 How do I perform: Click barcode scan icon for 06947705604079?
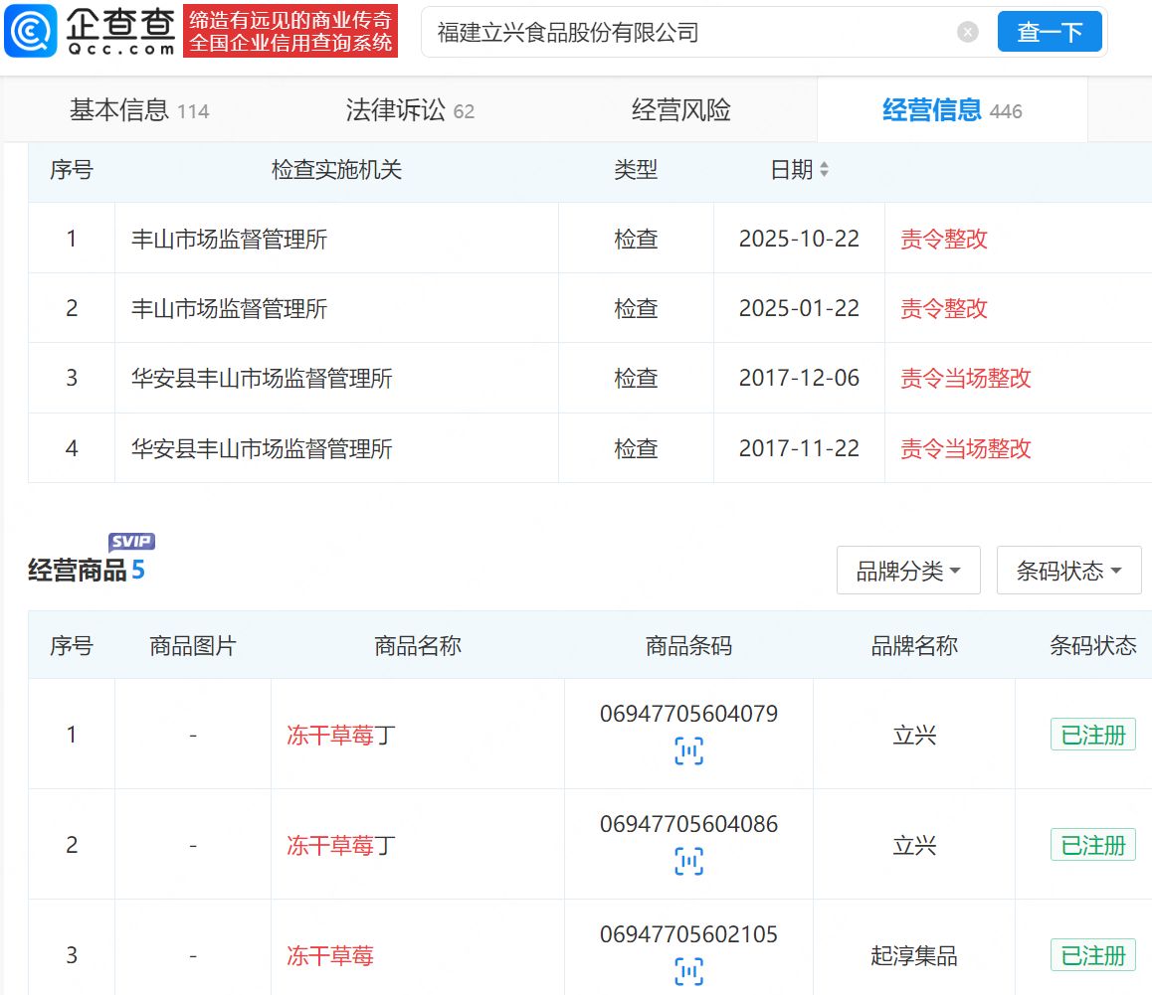click(688, 751)
